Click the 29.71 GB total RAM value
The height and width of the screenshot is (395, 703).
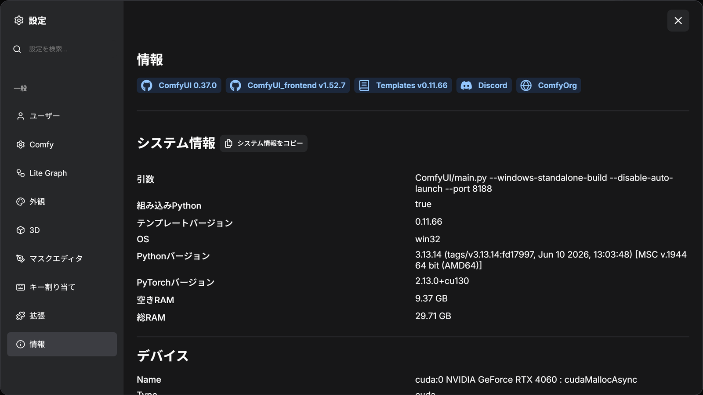(433, 316)
